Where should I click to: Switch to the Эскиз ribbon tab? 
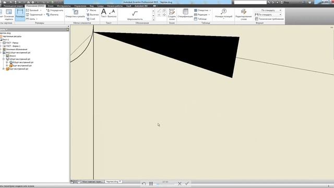coord(51,6)
